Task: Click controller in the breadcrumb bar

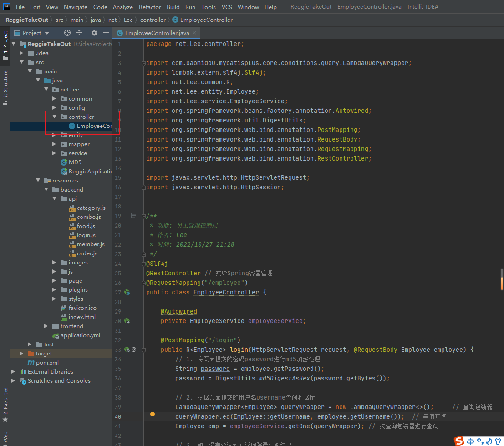Action: 153,20
